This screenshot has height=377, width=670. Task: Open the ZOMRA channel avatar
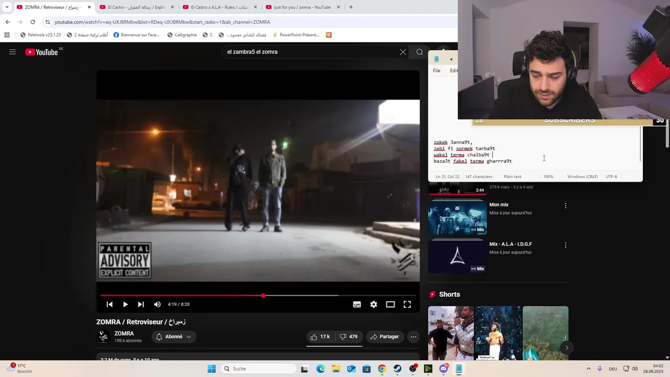pyautogui.click(x=104, y=337)
